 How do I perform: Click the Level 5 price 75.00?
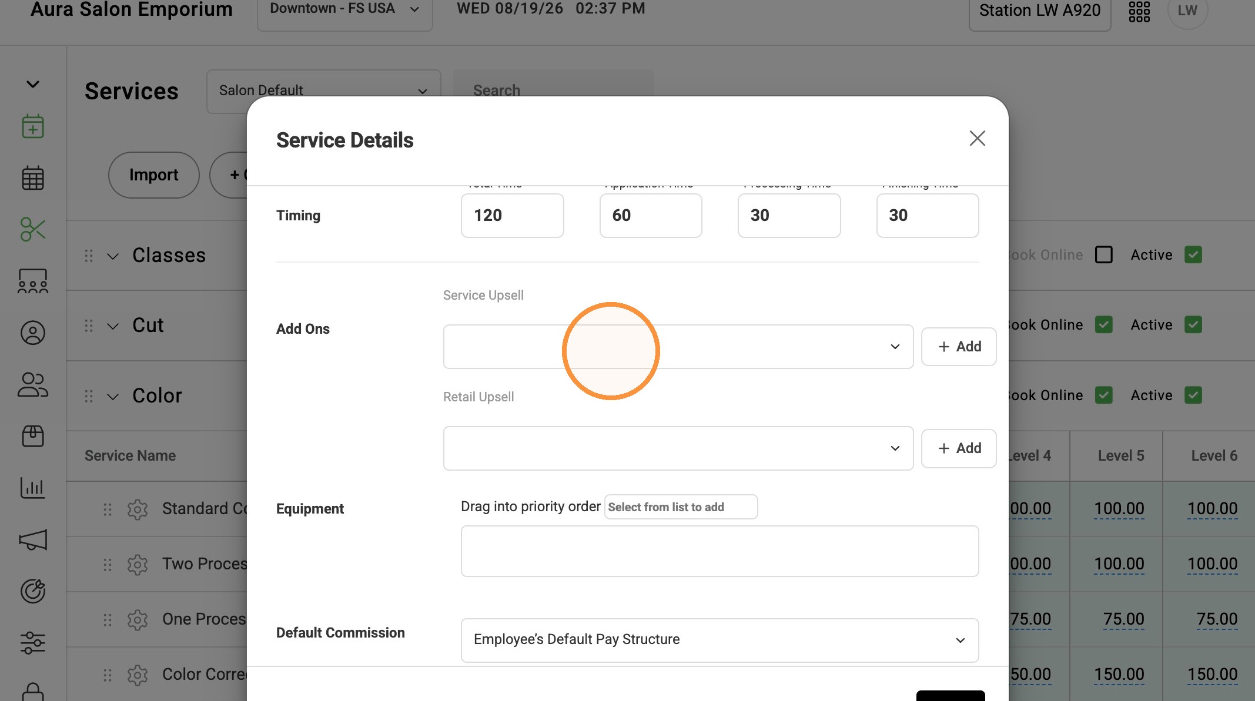pyautogui.click(x=1123, y=619)
